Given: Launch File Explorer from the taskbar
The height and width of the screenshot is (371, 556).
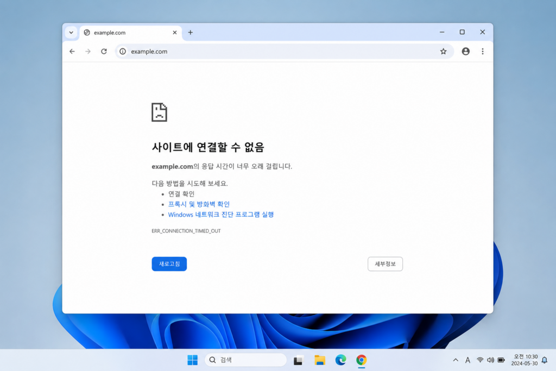Looking at the screenshot, I should tap(320, 360).
